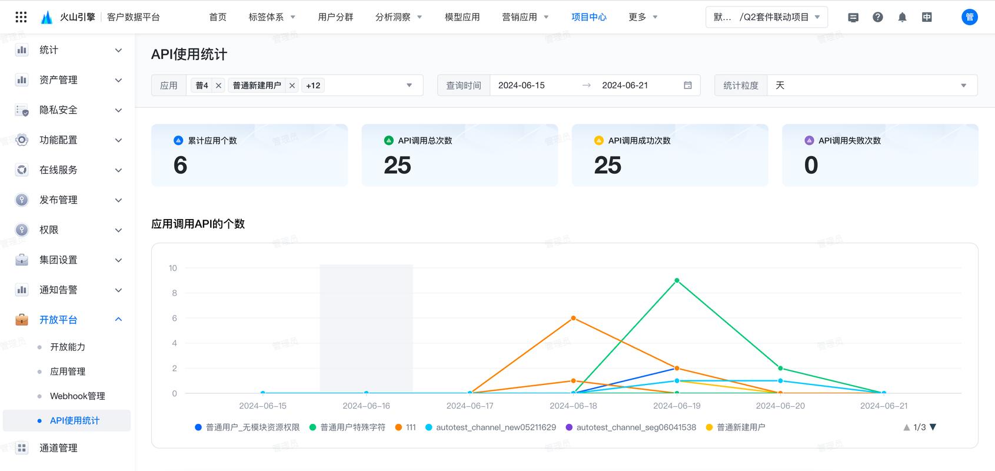
Task: Toggle legend series autotest_channel_new05211629
Action: (491, 427)
